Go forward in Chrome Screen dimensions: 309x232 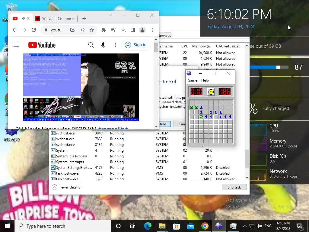pyautogui.click(x=24, y=30)
